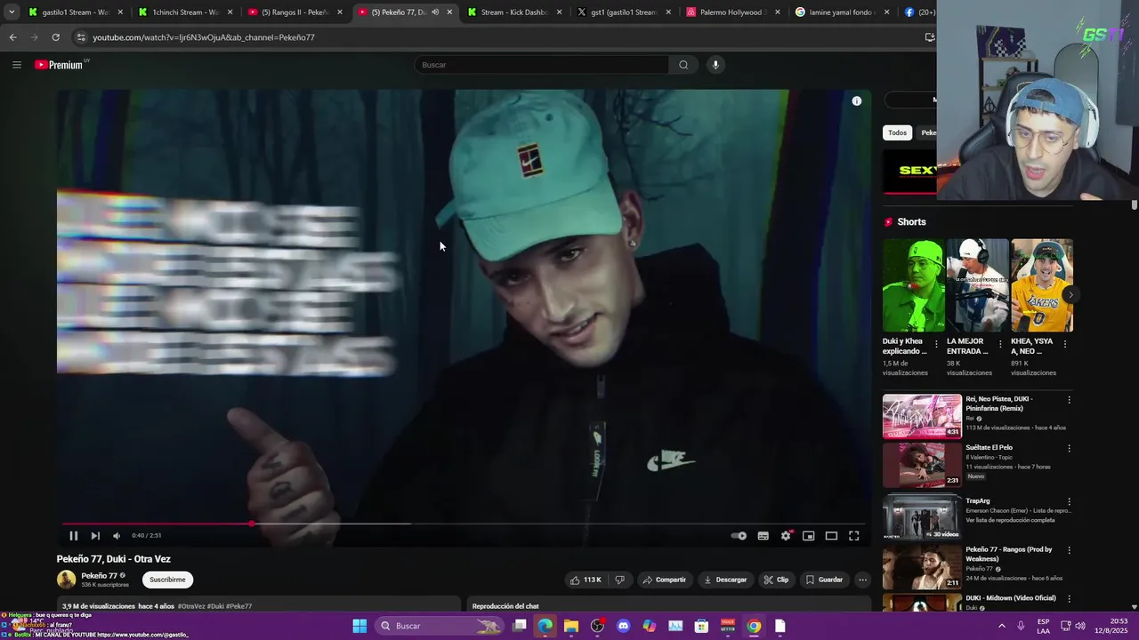This screenshot has height=640, width=1139.
Task: Create a clip with the Clip button
Action: (776, 580)
